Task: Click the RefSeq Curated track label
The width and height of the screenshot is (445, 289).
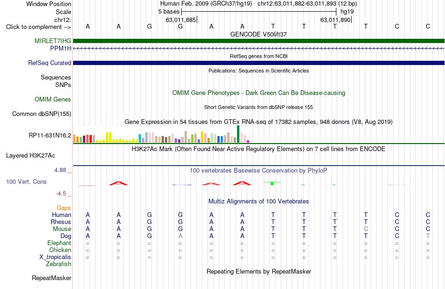Action: [50, 63]
